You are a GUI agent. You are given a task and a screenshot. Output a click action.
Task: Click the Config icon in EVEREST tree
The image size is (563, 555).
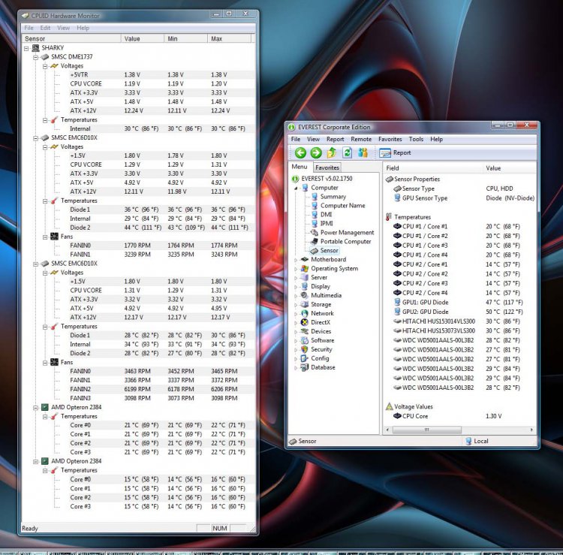[305, 358]
